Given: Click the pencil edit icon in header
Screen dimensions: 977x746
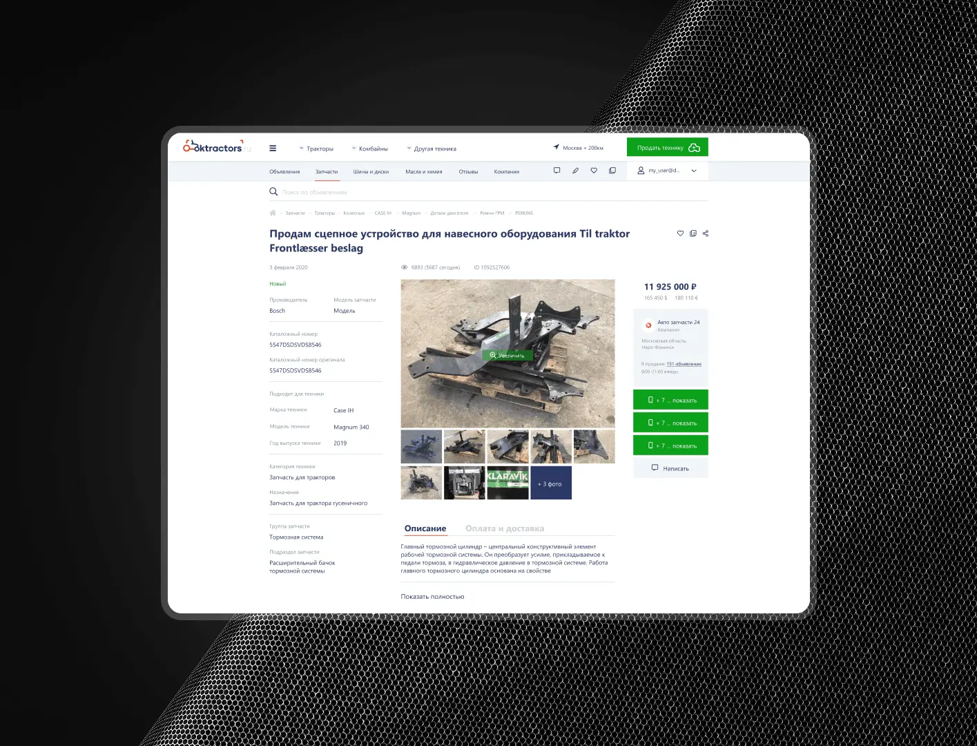Looking at the screenshot, I should click(x=575, y=171).
